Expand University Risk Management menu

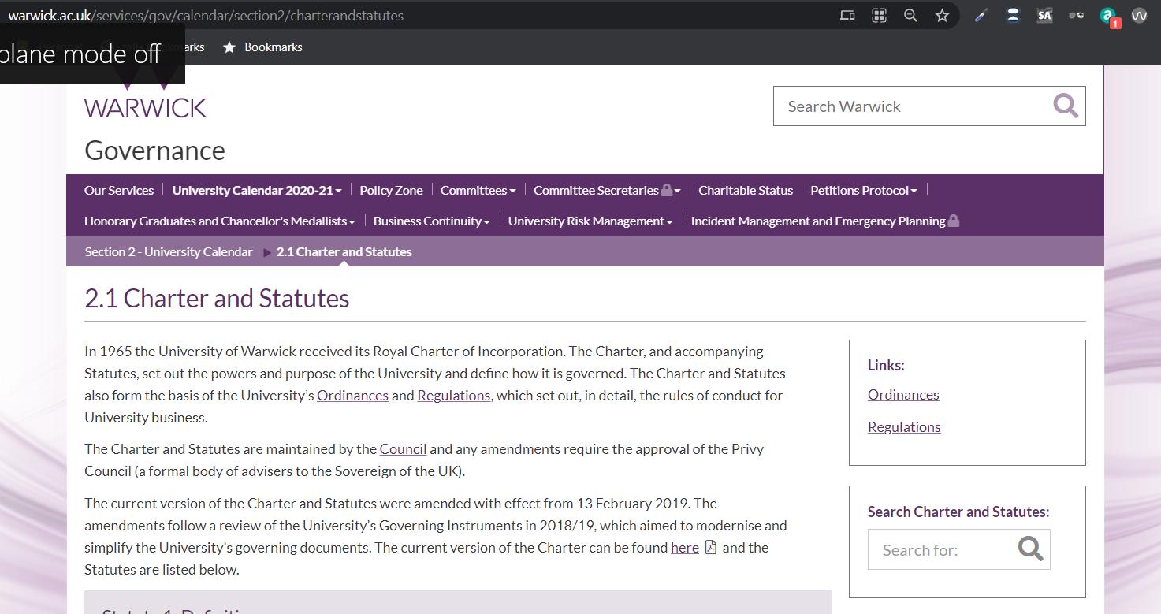tap(590, 221)
